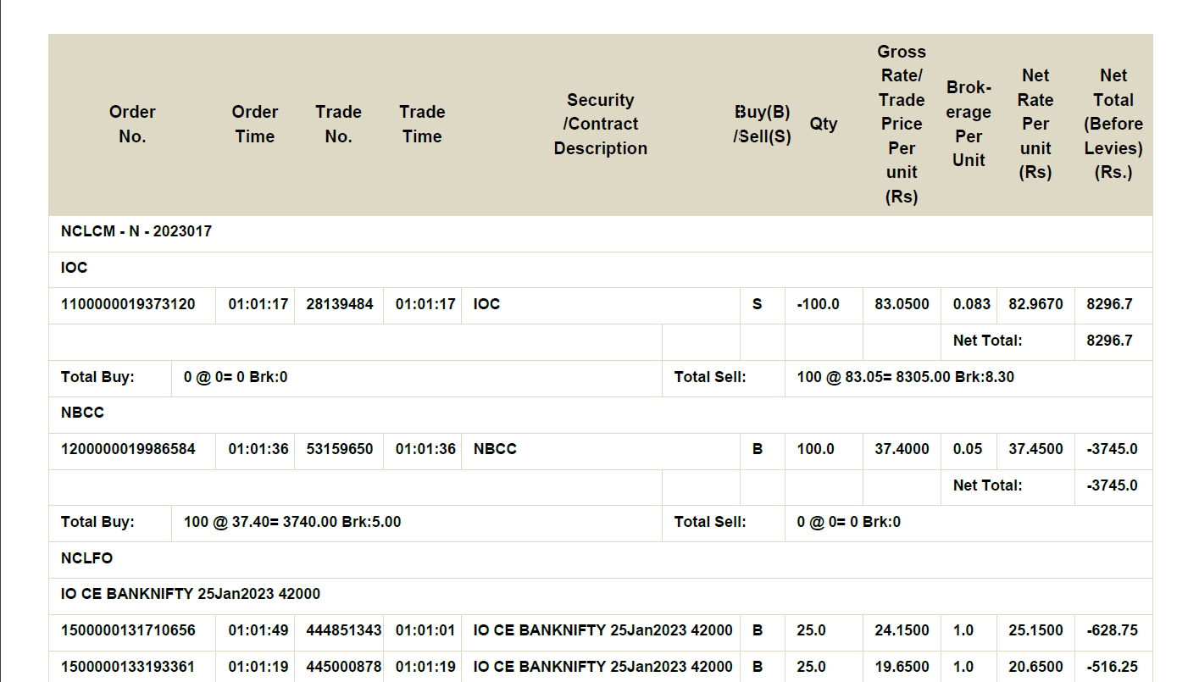Click Brokerage Per Unit header
The image size is (1199, 682).
pyautogui.click(x=969, y=125)
